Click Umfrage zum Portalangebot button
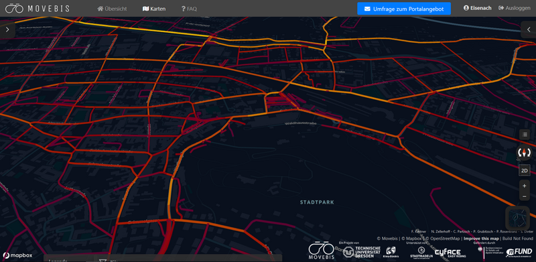Screen dimensions: 536x262 point(404,9)
